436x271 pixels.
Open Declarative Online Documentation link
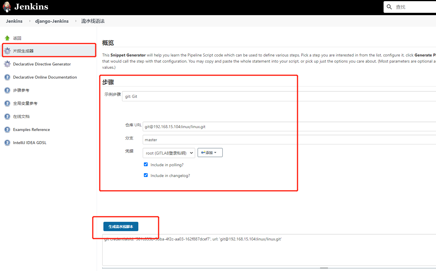[x=45, y=77]
